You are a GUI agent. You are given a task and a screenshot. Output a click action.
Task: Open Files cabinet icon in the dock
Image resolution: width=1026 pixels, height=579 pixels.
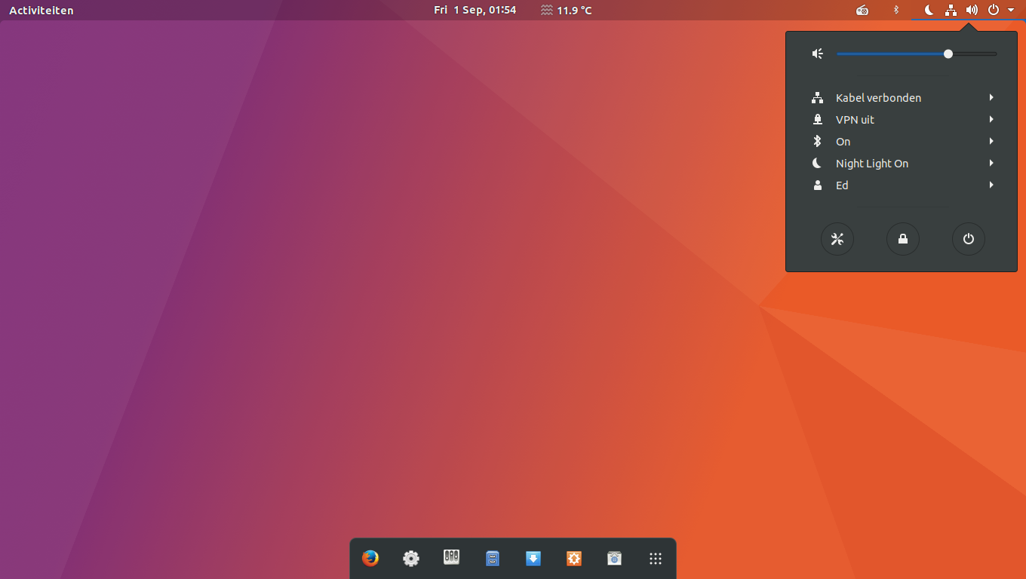pos(493,559)
